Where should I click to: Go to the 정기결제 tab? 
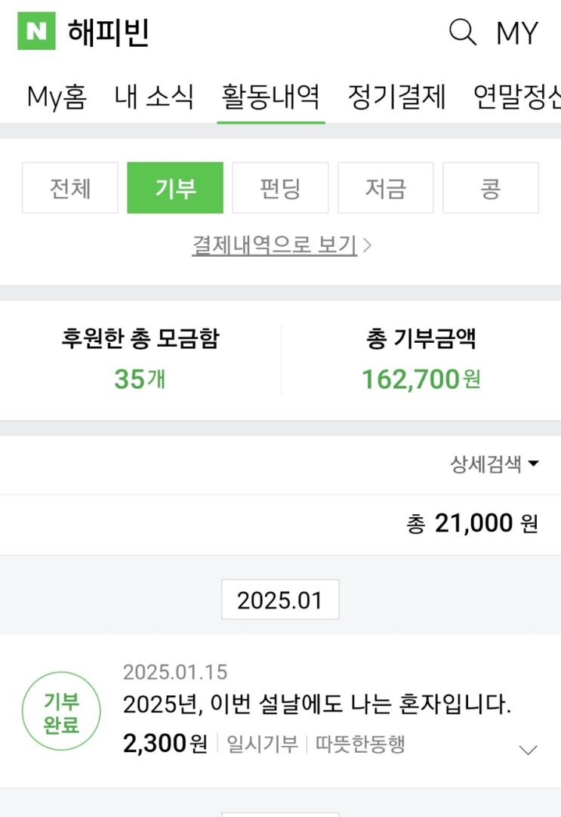tap(396, 97)
